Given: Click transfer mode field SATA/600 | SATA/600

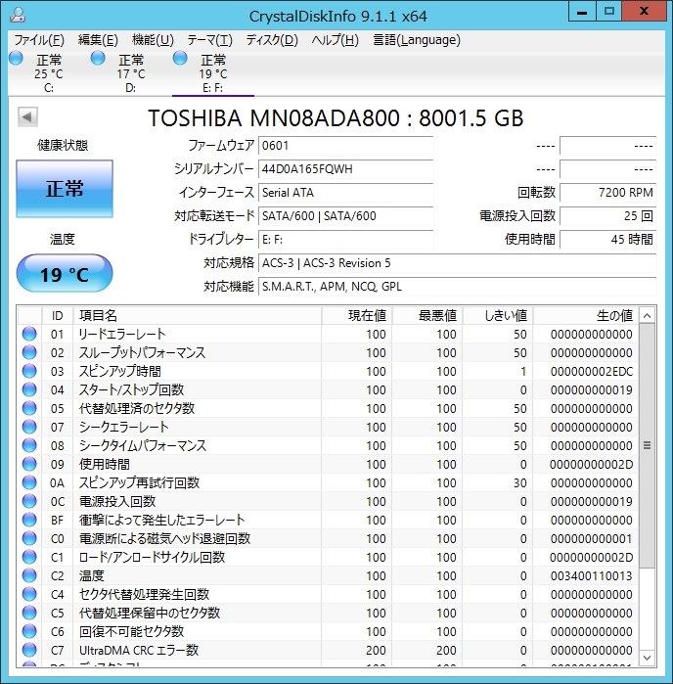Looking at the screenshot, I should click(346, 216).
